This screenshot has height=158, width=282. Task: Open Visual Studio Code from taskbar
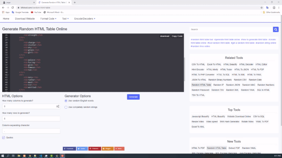41,156
